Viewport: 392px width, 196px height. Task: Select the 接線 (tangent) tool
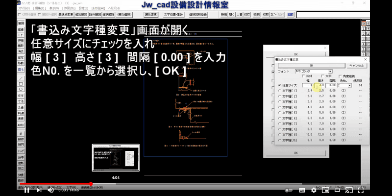tap(21, 139)
